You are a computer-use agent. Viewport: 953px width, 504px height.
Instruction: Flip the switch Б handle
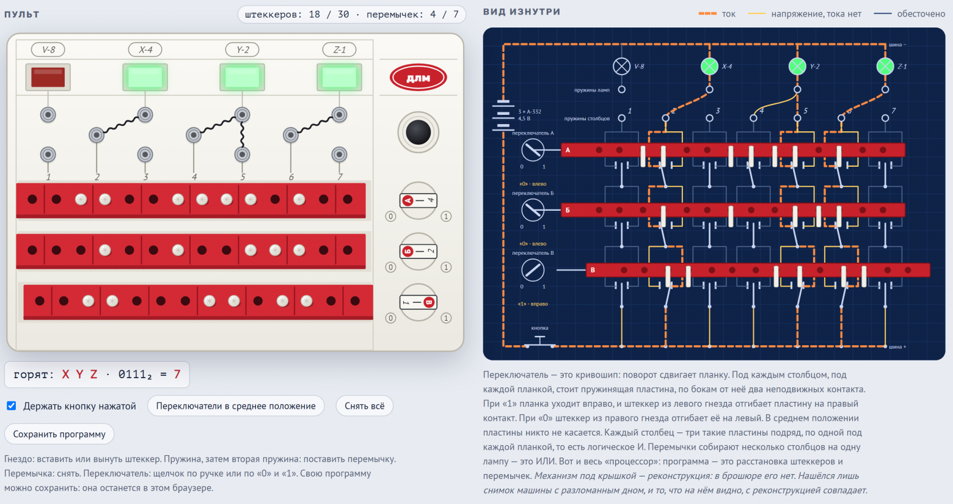tap(418, 251)
